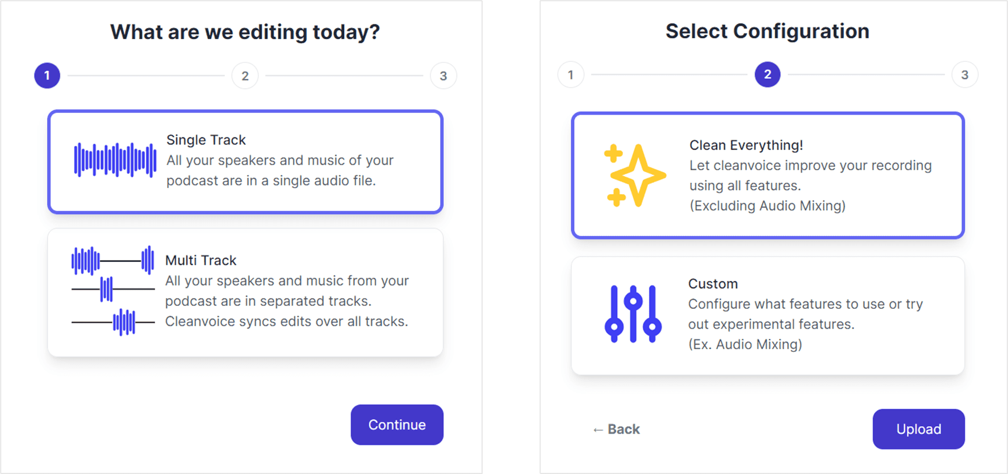Jump to step 3 under 'What are we editing today?'
This screenshot has width=1008, height=474.
(x=443, y=76)
